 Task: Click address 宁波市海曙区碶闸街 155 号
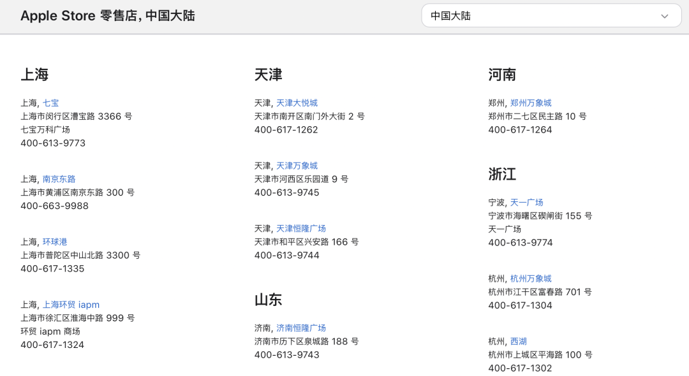tap(540, 216)
